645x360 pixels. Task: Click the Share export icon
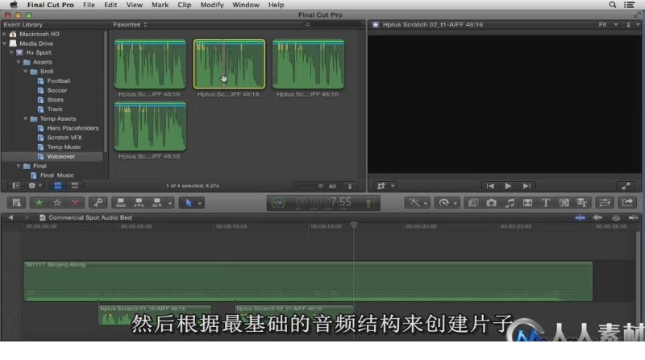pos(627,203)
